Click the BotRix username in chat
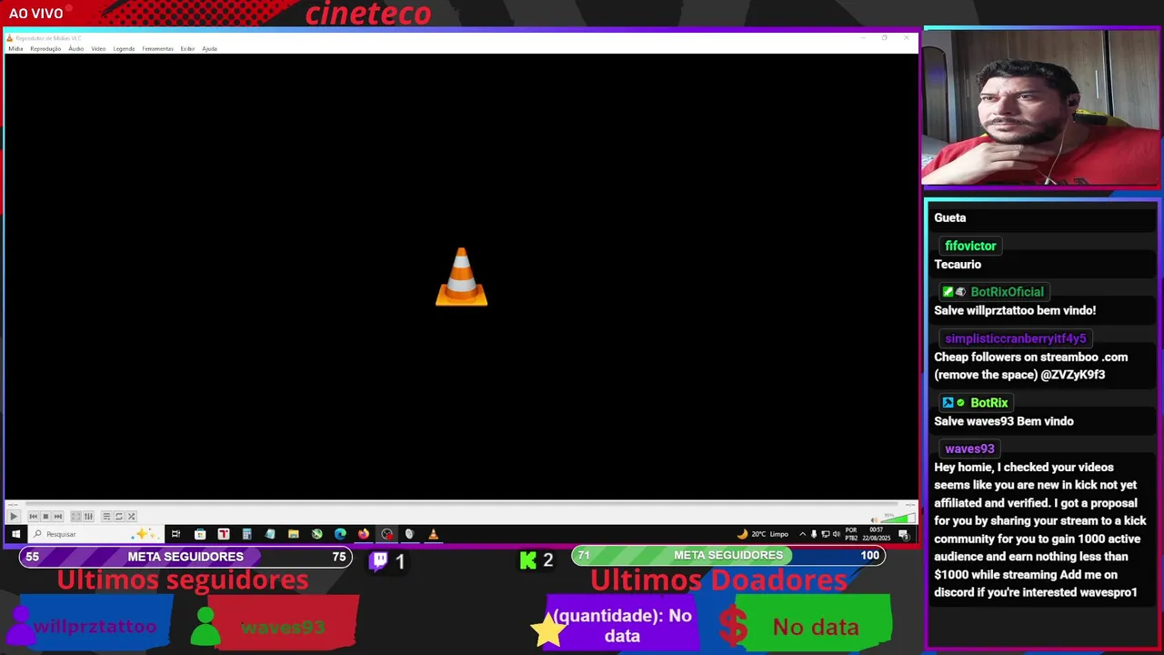 click(988, 403)
